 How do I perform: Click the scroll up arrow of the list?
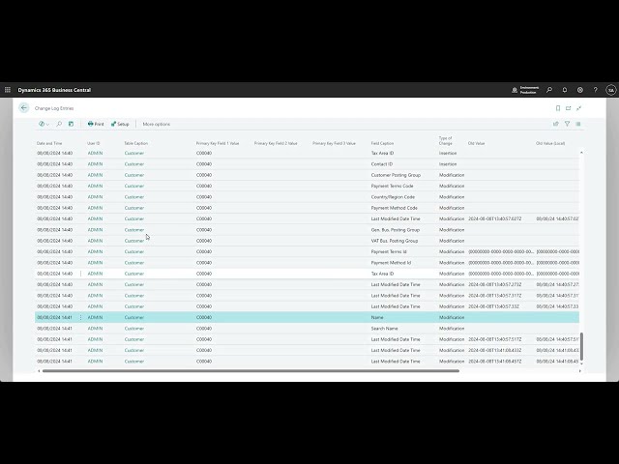(x=581, y=153)
